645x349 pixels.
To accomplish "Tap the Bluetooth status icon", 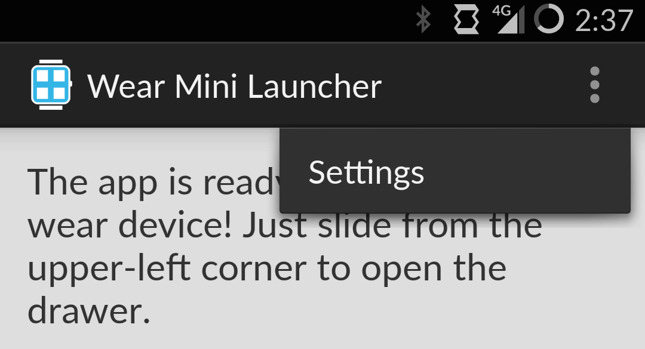I will tap(423, 20).
